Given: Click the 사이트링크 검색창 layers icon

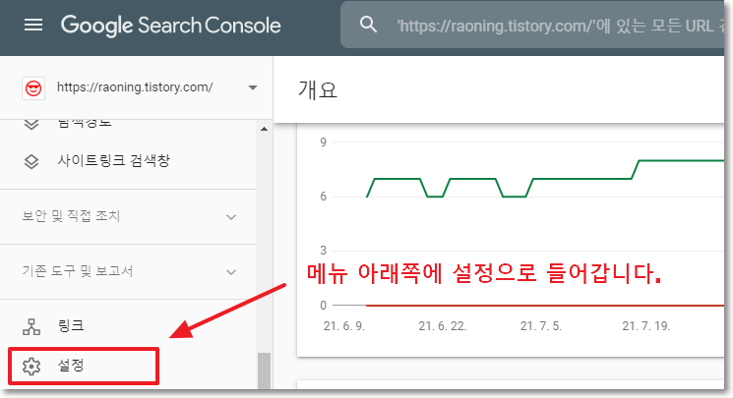Looking at the screenshot, I should pos(31,161).
